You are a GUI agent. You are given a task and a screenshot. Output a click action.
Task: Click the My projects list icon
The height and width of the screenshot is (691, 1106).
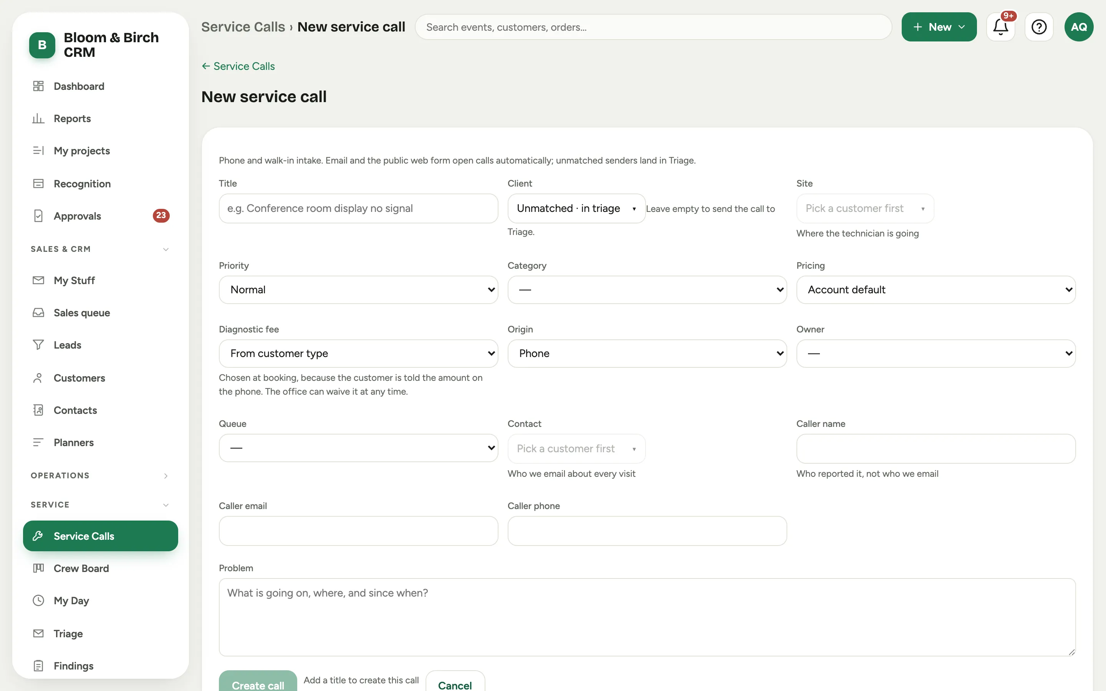click(x=38, y=150)
